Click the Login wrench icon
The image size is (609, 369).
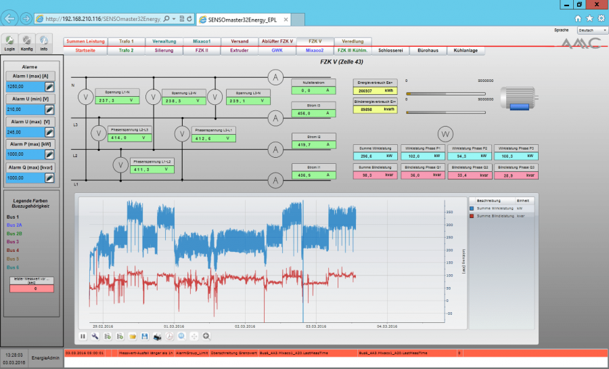pos(9,41)
